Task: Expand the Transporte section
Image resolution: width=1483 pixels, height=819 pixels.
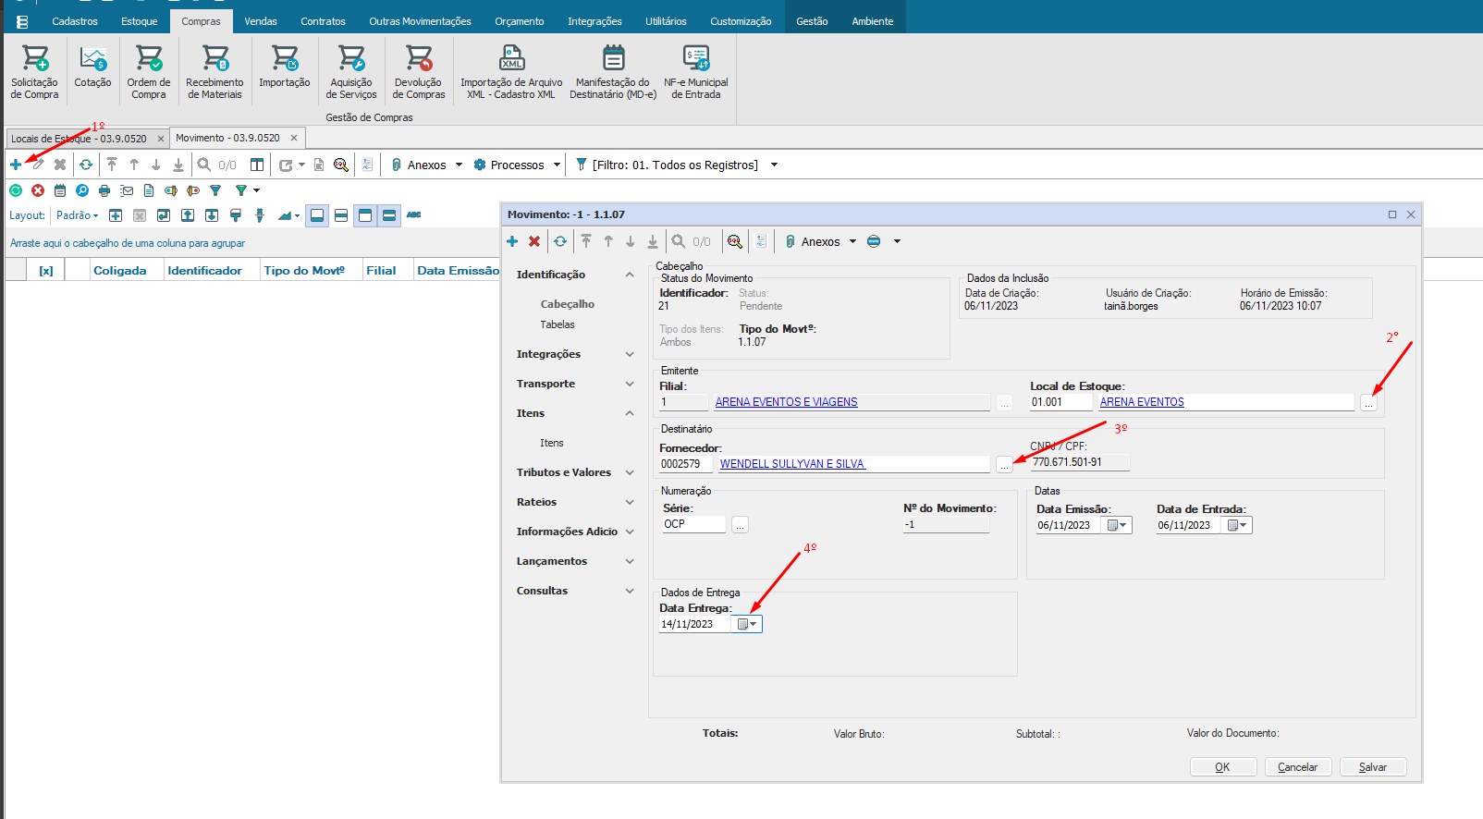Action: click(x=573, y=384)
